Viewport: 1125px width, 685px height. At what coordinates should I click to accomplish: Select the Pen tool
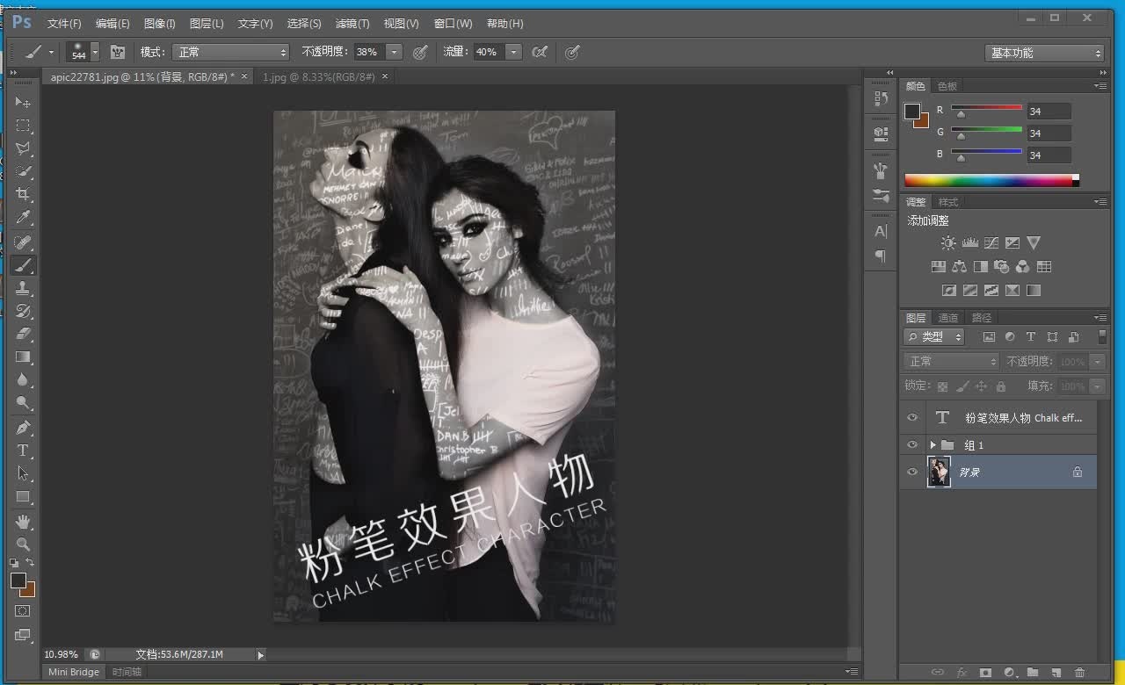click(x=23, y=428)
